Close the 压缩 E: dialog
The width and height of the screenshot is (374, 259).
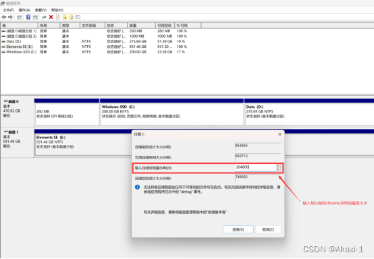click(x=279, y=134)
